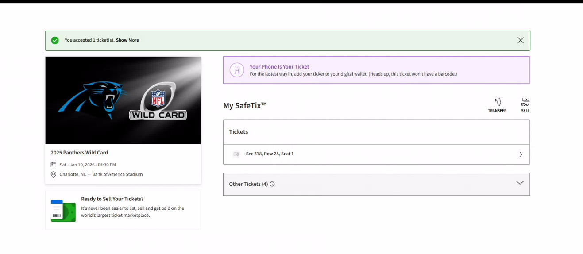Click Your Phone Is Your Ticket heading

point(279,67)
